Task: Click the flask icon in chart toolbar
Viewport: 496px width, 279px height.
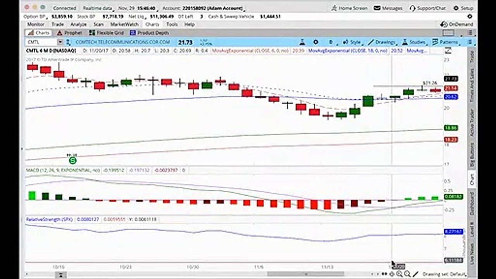Action: click(x=301, y=42)
